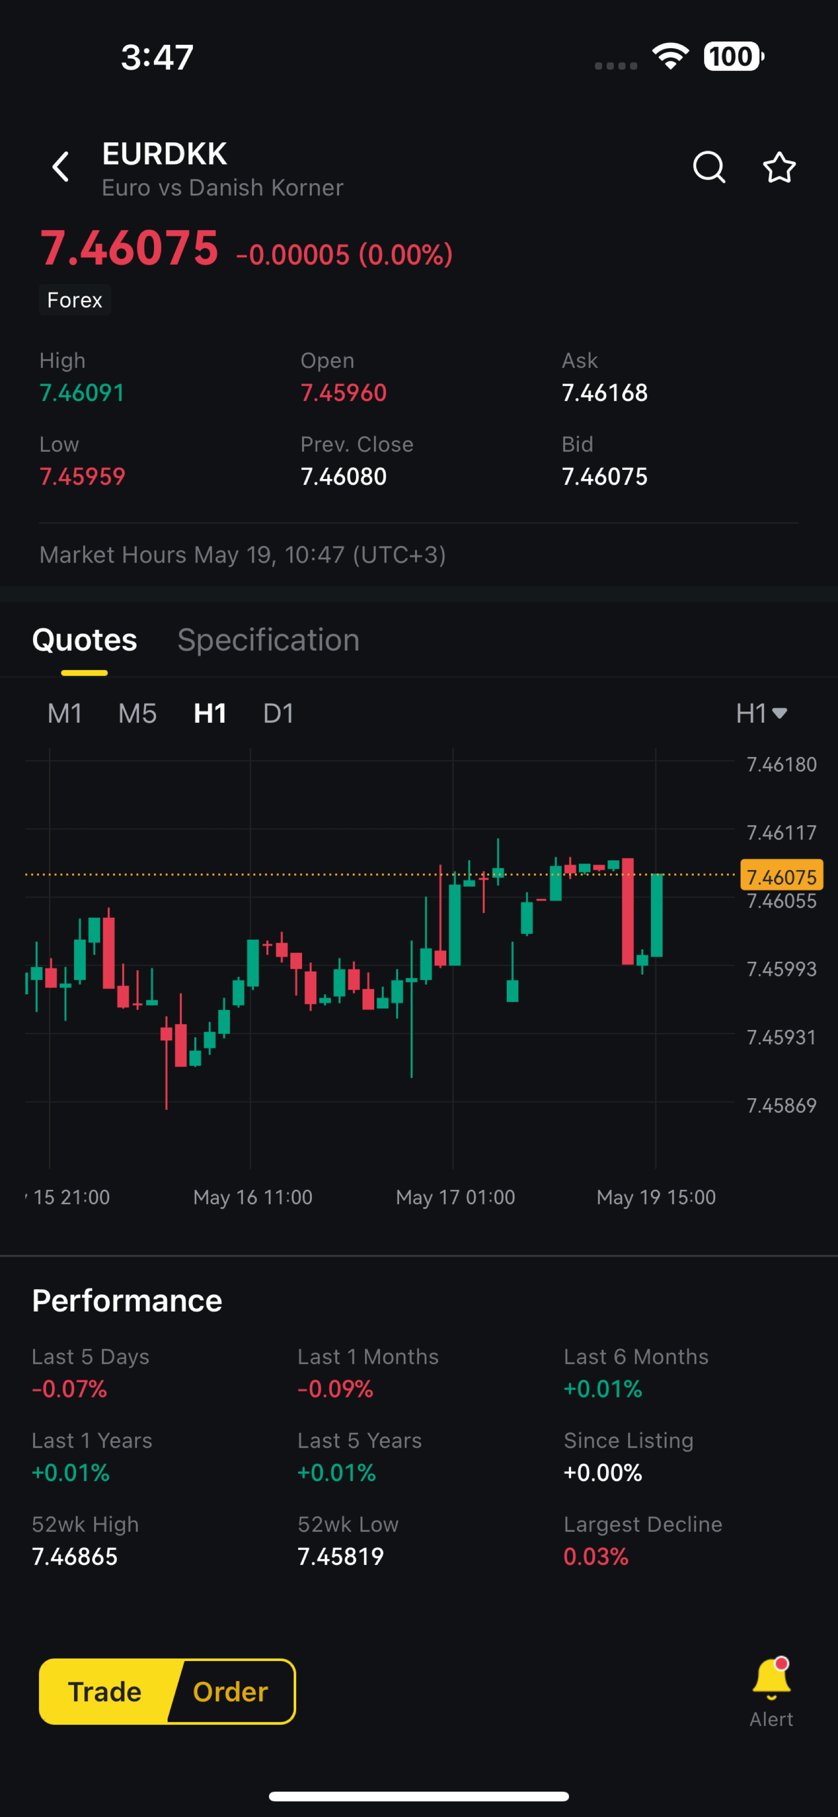
Task: Tap the Wi-Fi status icon
Action: point(670,57)
